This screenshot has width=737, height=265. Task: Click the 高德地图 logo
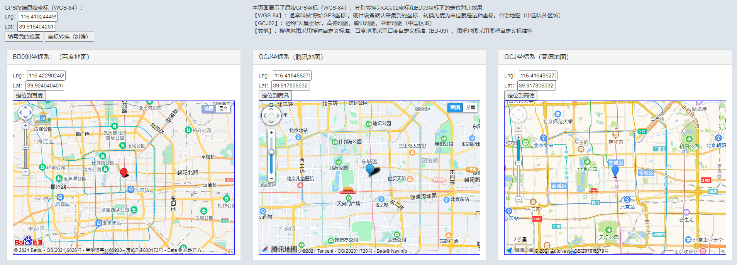(x=519, y=250)
